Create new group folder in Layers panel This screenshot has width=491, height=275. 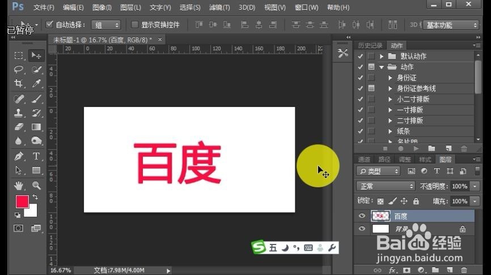(435, 270)
